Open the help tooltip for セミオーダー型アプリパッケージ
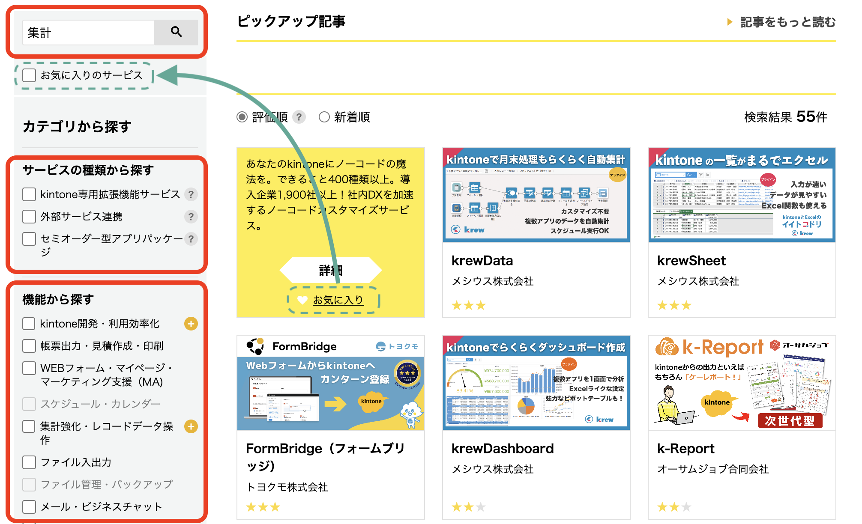862x524 pixels. point(191,239)
